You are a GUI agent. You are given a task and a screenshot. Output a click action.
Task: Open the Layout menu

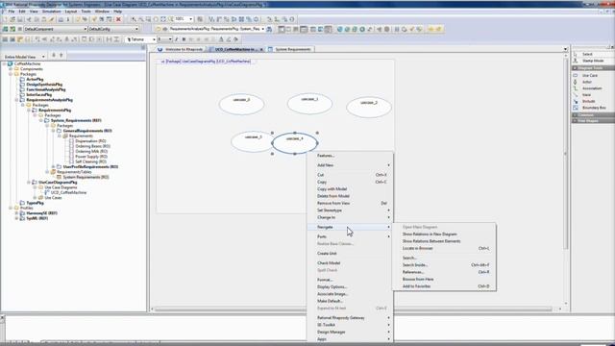pyautogui.click(x=71, y=12)
